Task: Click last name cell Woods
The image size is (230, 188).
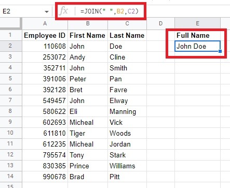Action: point(127,133)
